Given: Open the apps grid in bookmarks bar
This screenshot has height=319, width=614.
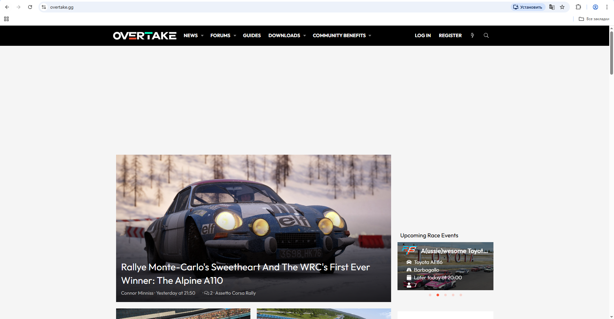Looking at the screenshot, I should [x=6, y=19].
